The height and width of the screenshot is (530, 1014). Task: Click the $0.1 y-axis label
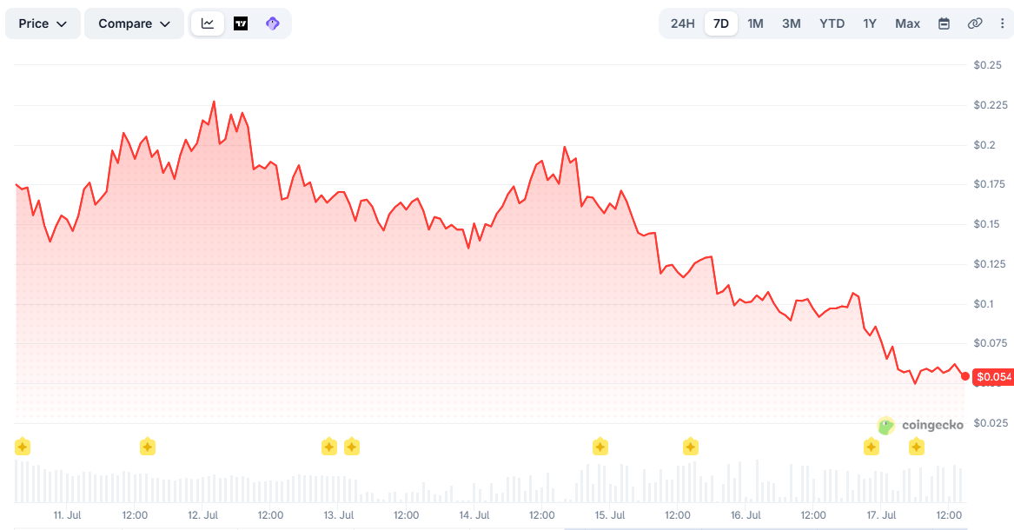[x=984, y=304]
